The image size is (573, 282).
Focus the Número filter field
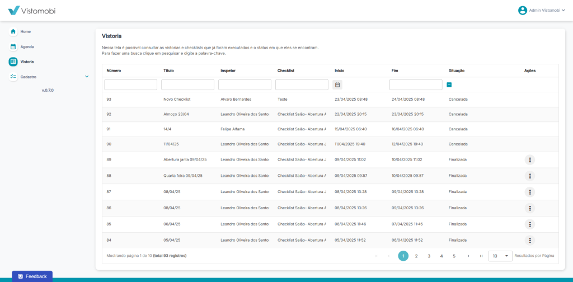pyautogui.click(x=130, y=84)
